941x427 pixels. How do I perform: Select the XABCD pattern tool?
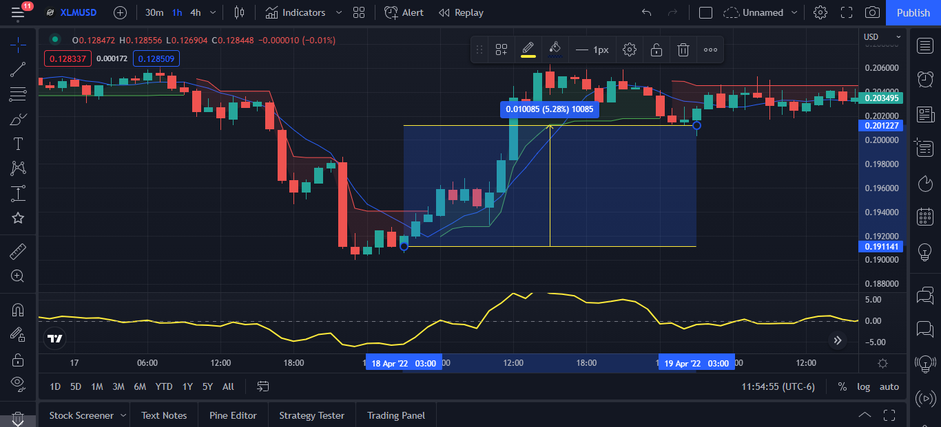pos(18,168)
